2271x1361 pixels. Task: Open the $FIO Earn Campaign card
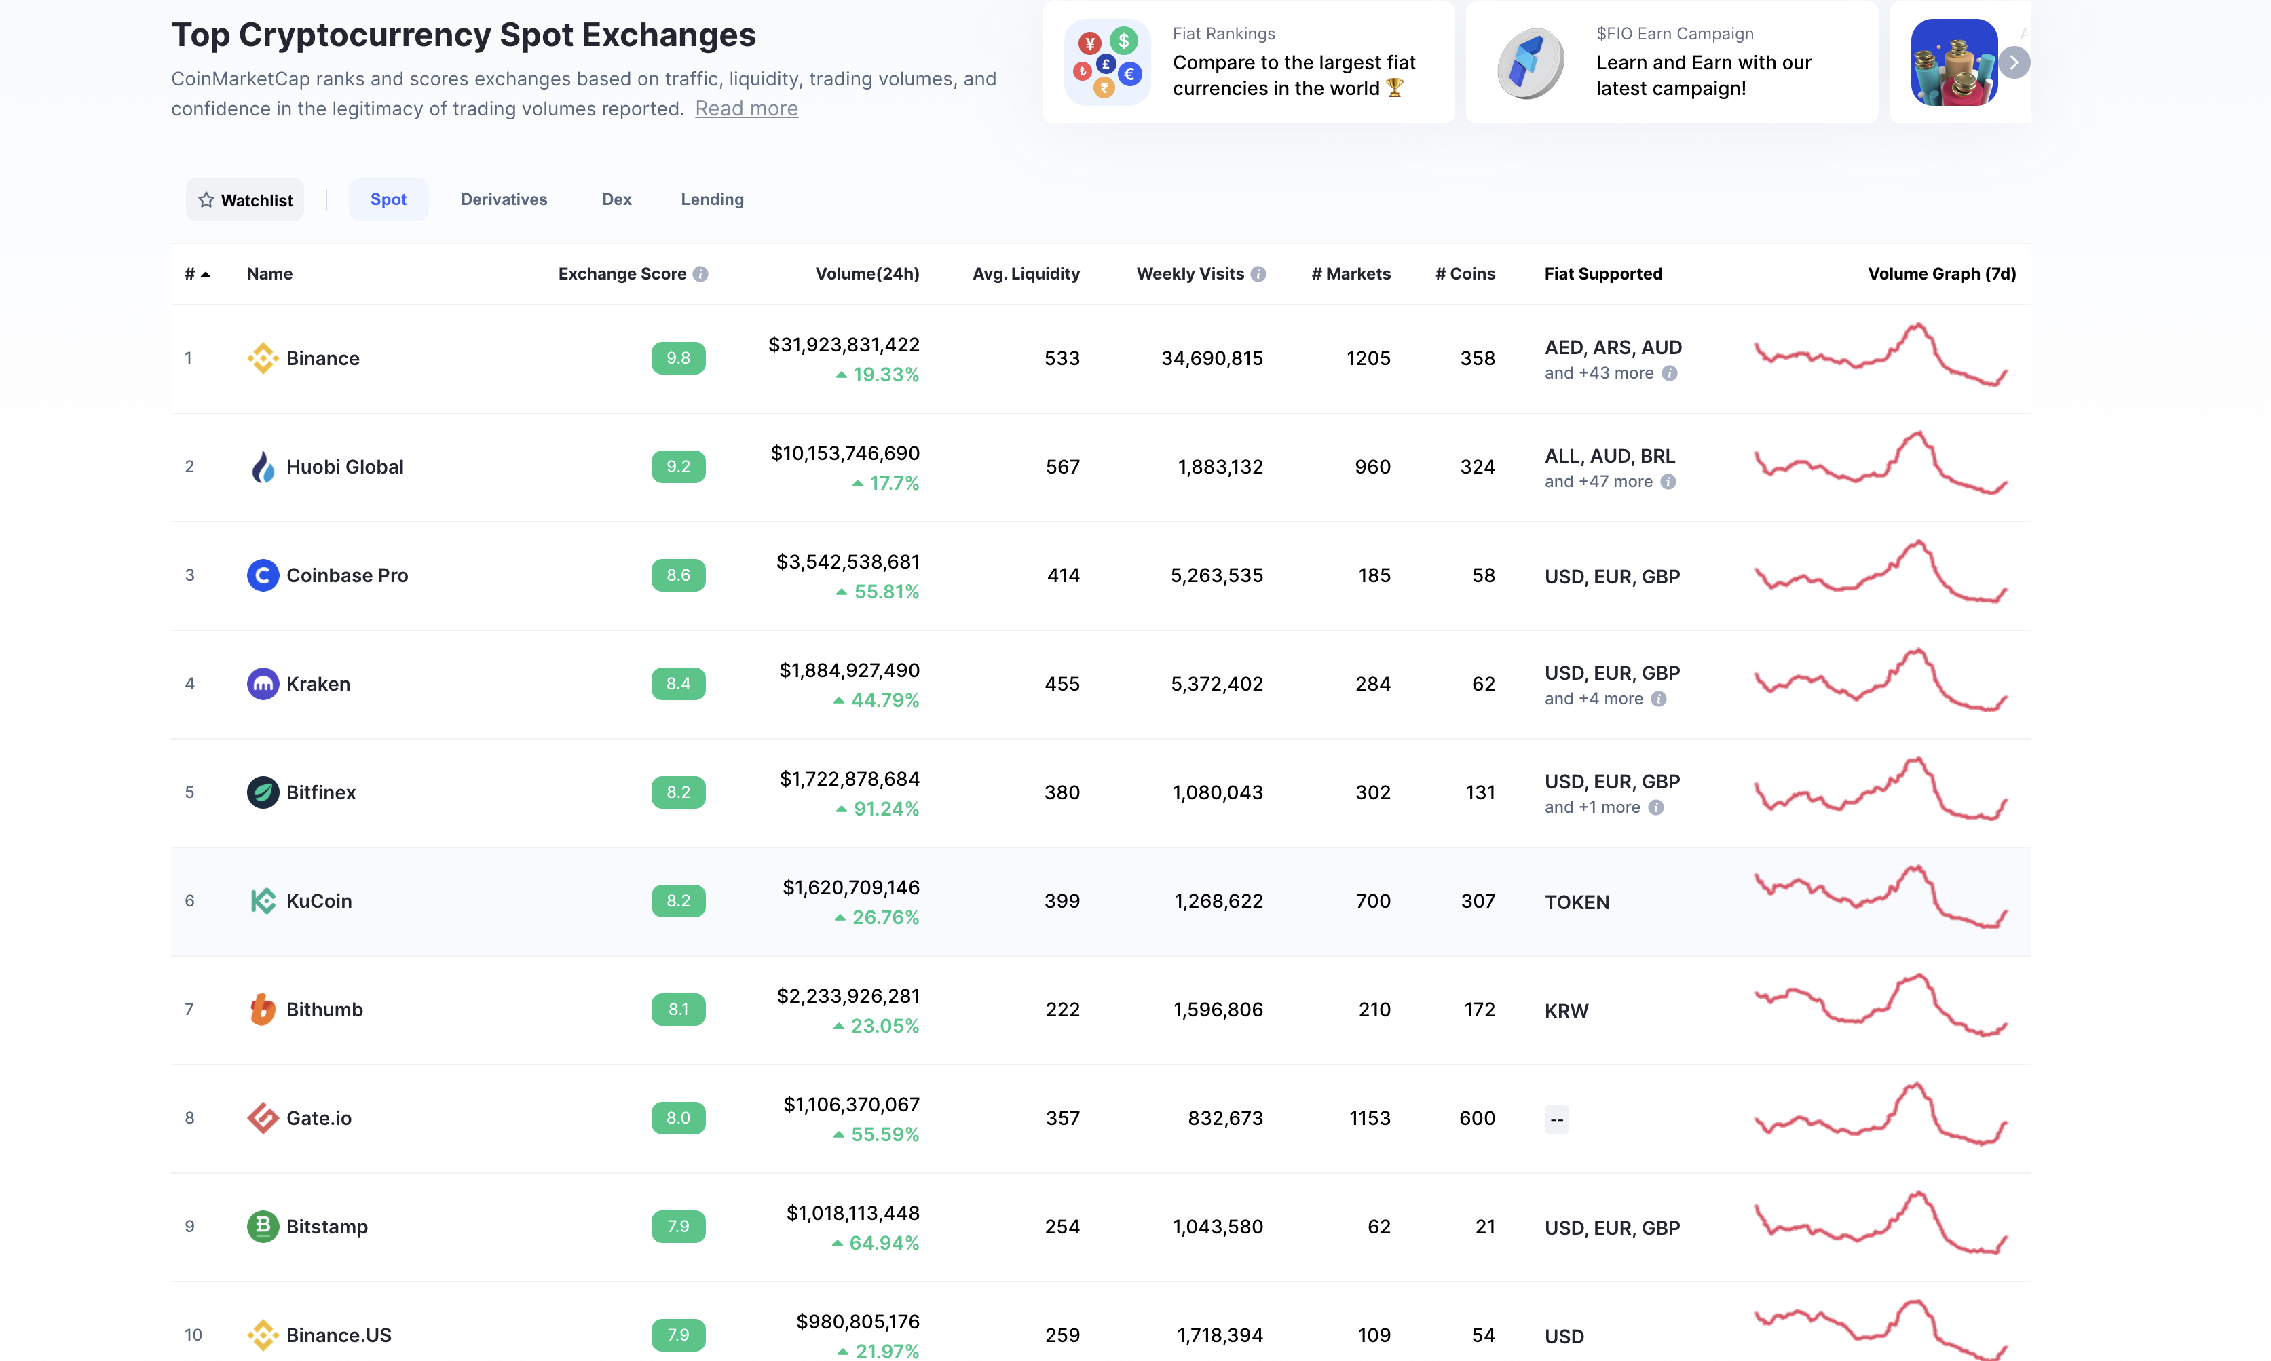(1672, 62)
